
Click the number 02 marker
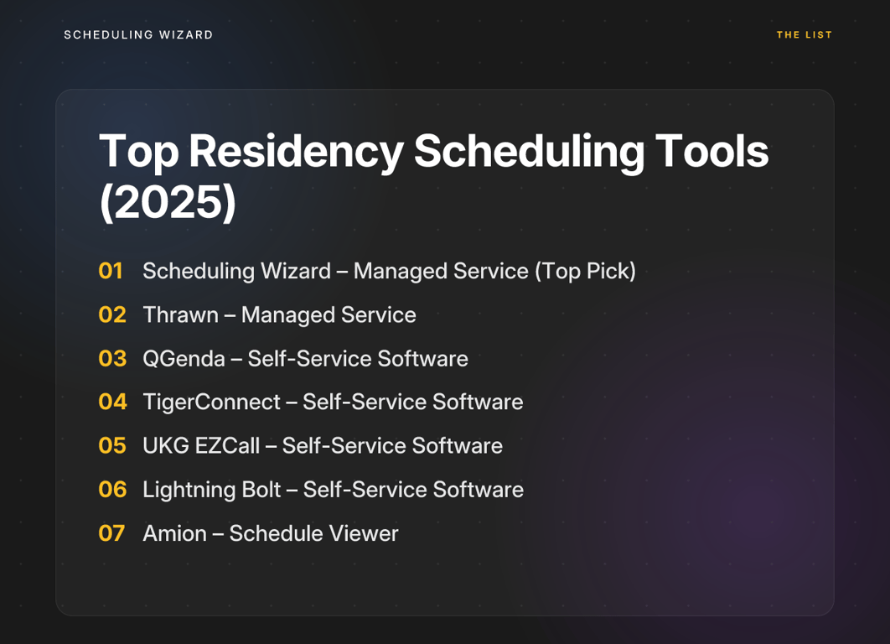coord(111,314)
